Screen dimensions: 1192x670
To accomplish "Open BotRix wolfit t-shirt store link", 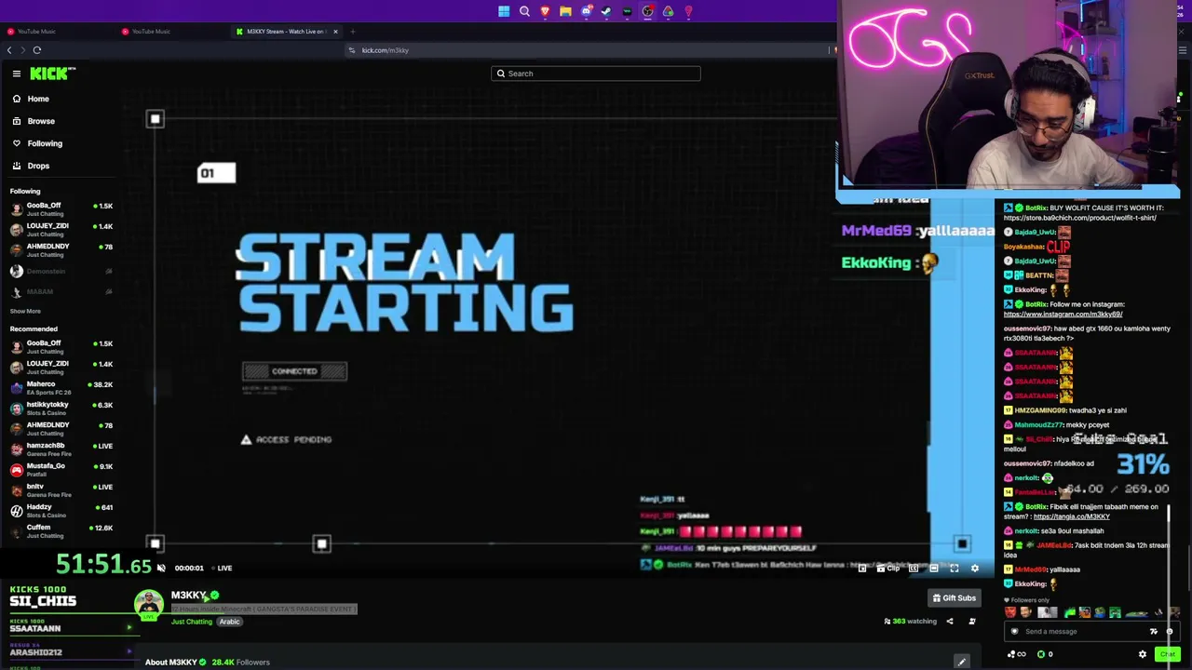I will coord(1080,218).
